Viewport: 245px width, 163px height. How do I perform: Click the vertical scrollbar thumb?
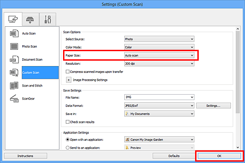coord(238,72)
